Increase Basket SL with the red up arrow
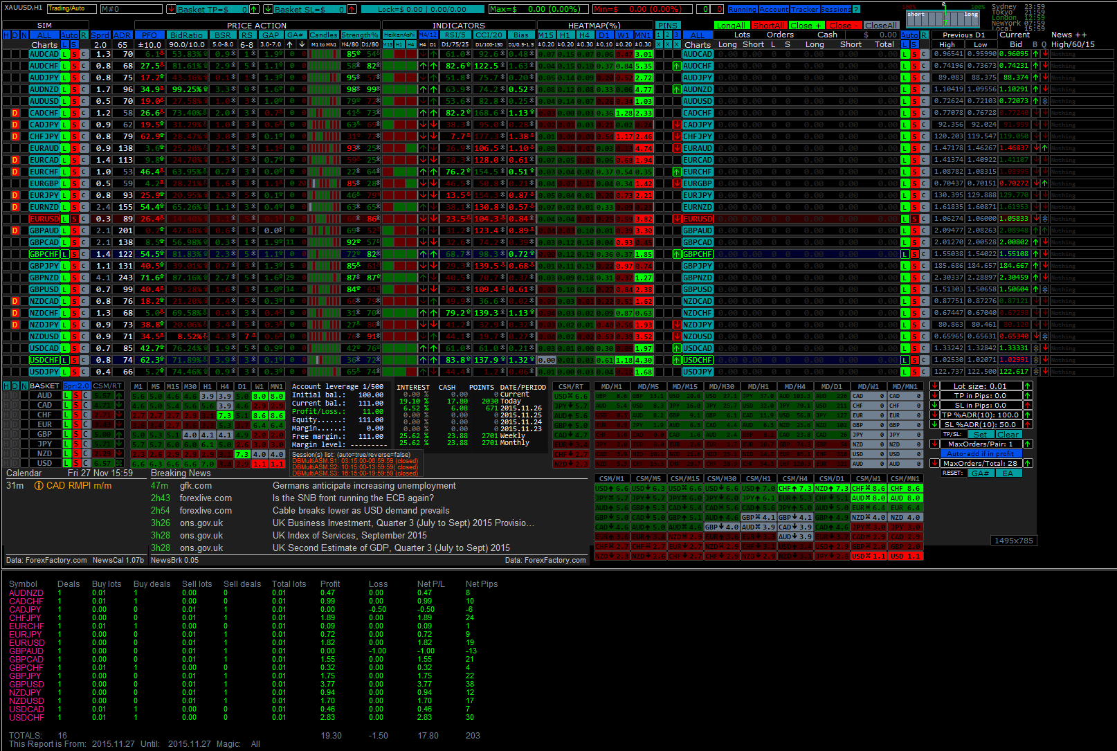The image size is (1117, 751). coord(352,9)
